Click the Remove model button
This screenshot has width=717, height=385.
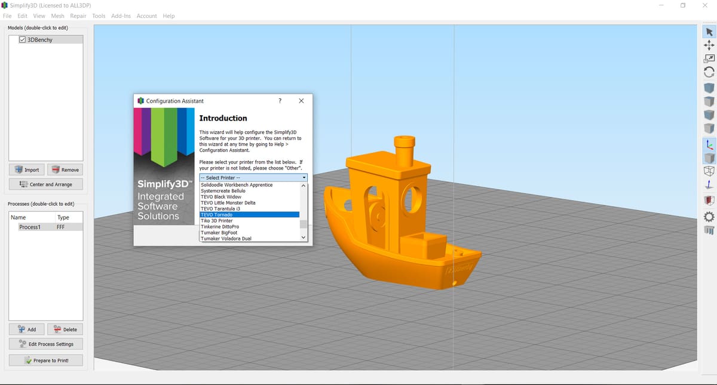(x=65, y=170)
